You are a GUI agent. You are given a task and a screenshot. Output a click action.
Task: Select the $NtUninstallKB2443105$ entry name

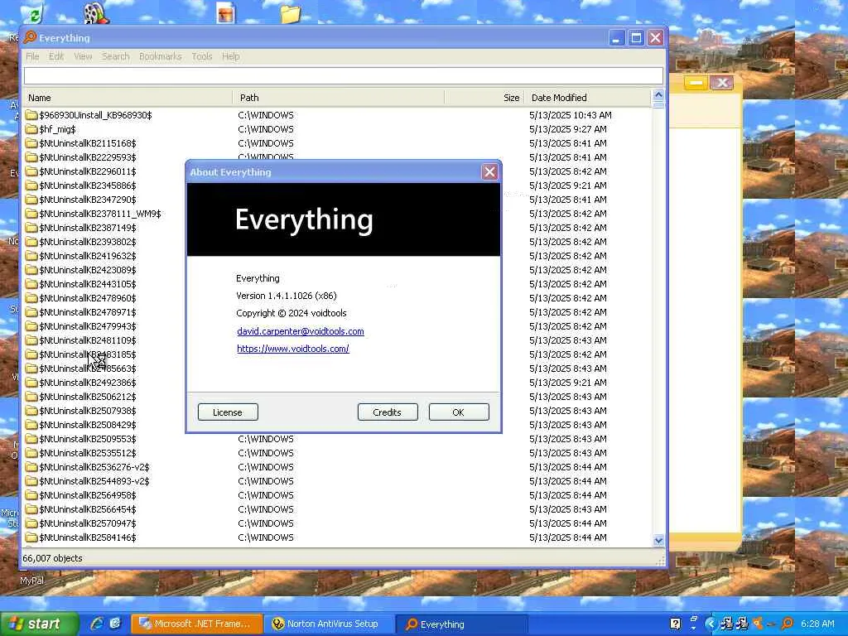point(88,284)
